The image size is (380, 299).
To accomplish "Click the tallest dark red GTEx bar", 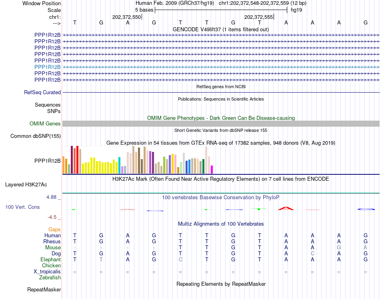I will tap(72, 160).
